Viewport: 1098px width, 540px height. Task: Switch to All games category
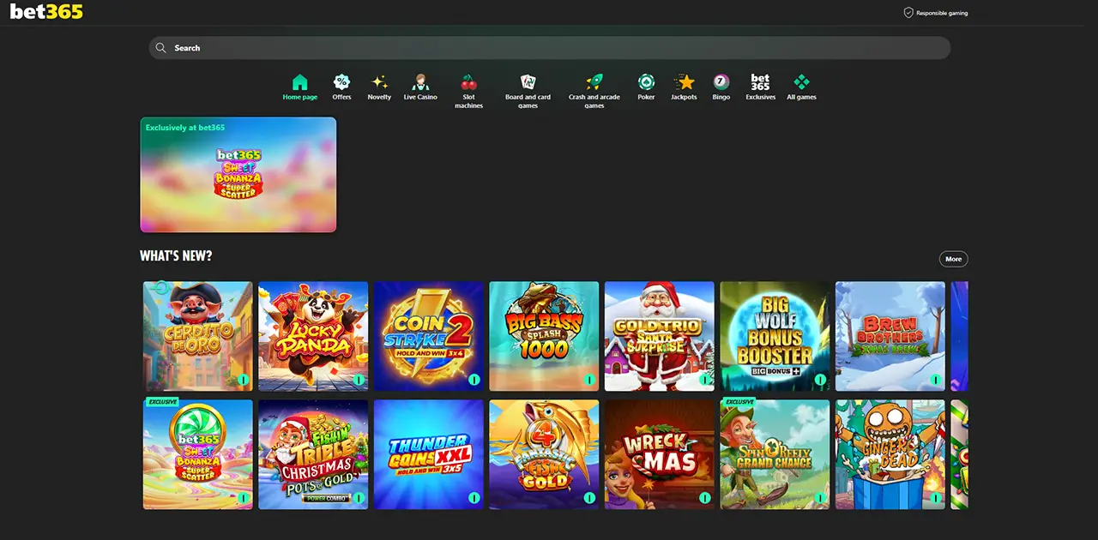pyautogui.click(x=801, y=83)
